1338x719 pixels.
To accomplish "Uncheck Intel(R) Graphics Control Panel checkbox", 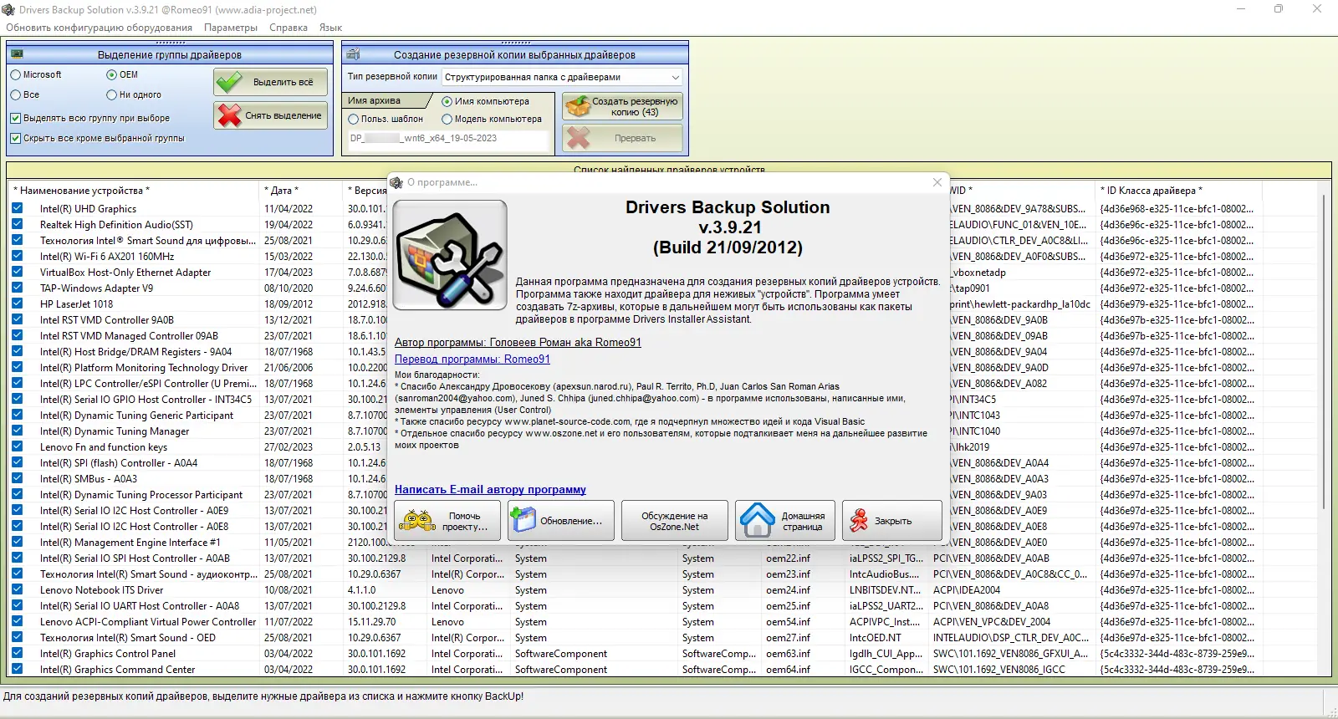I will (18, 653).
